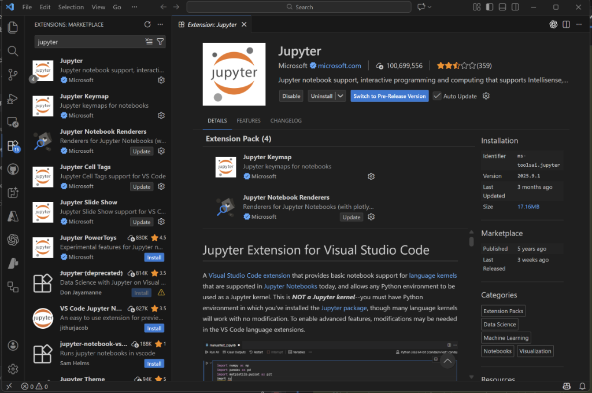Disable the Jupyter extension
The width and height of the screenshot is (592, 393).
[291, 96]
